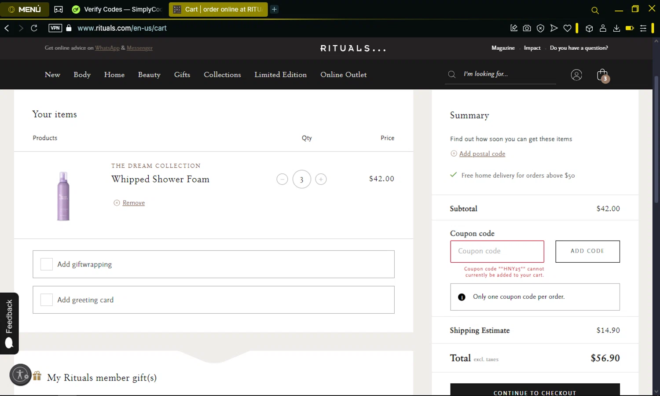Go back to previous page
The image size is (660, 396).
coord(7,28)
